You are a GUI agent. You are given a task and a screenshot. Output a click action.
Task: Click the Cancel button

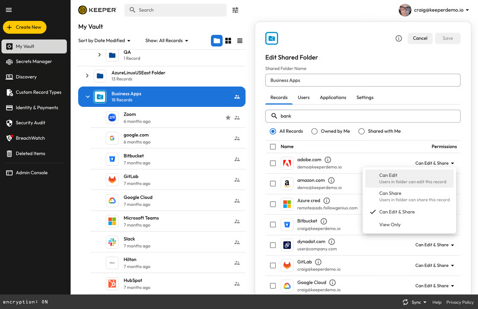[420, 38]
